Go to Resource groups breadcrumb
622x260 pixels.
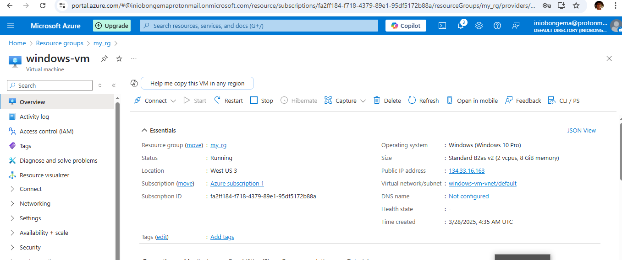coord(60,43)
